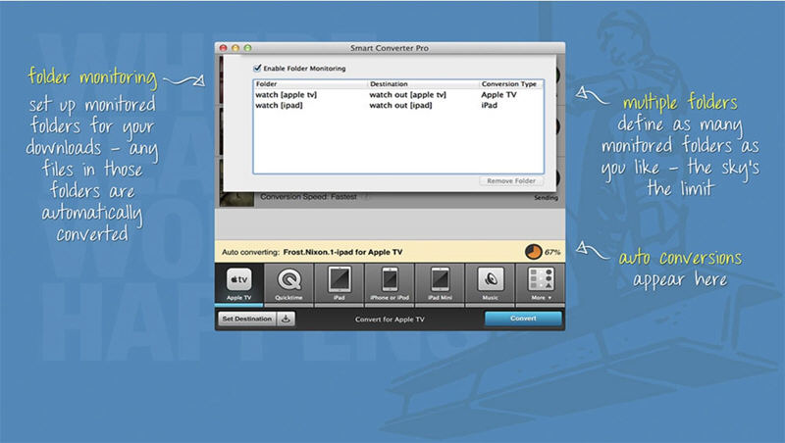Click the blue Convert button
Screen dimensions: 785x443
[x=523, y=319]
